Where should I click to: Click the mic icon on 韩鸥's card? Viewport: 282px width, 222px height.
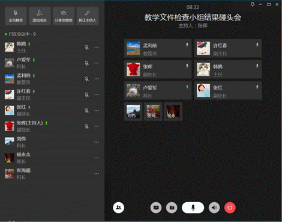pos(257,66)
